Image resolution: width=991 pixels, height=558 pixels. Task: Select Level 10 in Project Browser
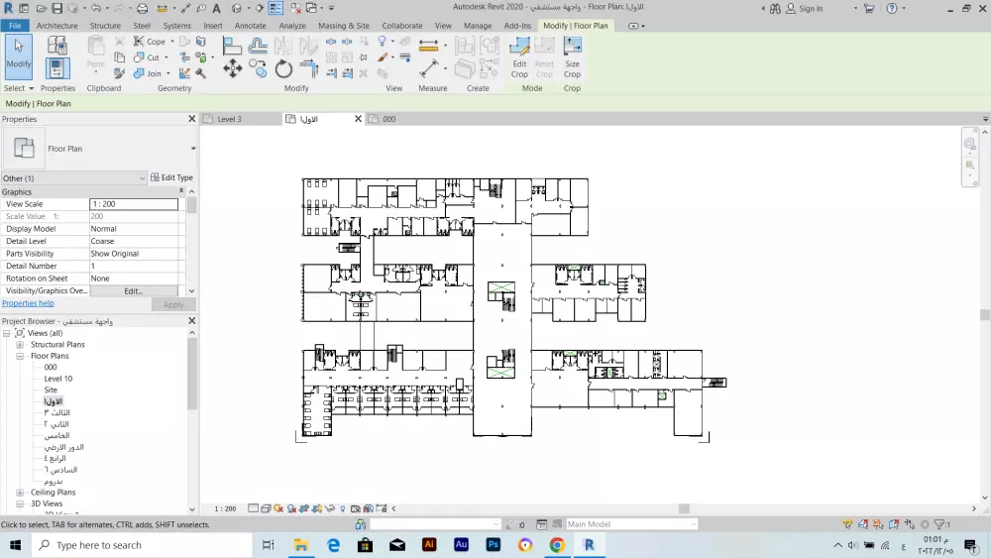[58, 379]
